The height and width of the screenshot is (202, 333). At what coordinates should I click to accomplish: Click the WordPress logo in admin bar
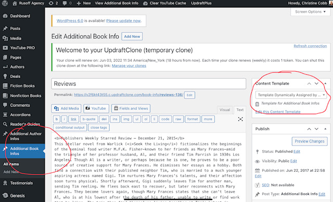click(5, 3)
